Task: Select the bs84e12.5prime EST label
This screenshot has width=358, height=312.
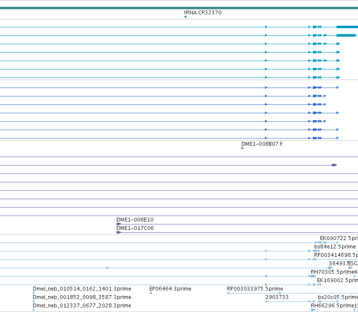Action: pyautogui.click(x=335, y=247)
